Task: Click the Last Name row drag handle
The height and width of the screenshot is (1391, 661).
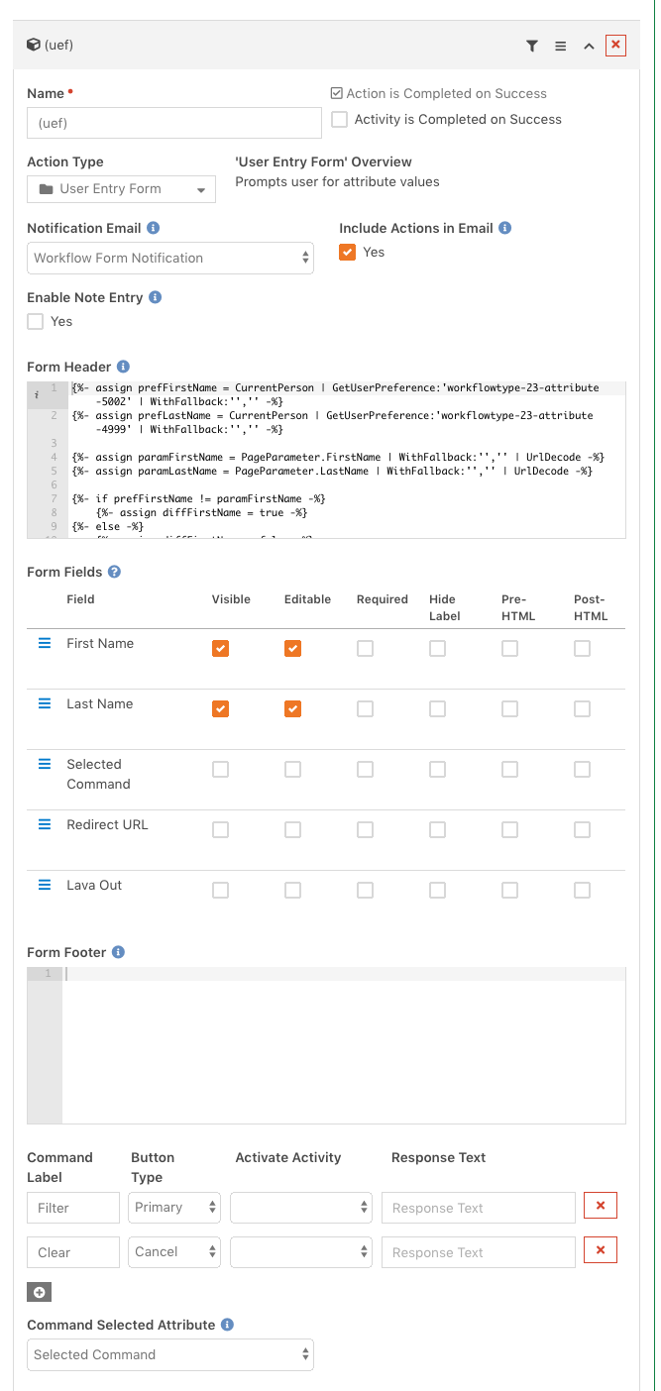Action: [x=45, y=703]
